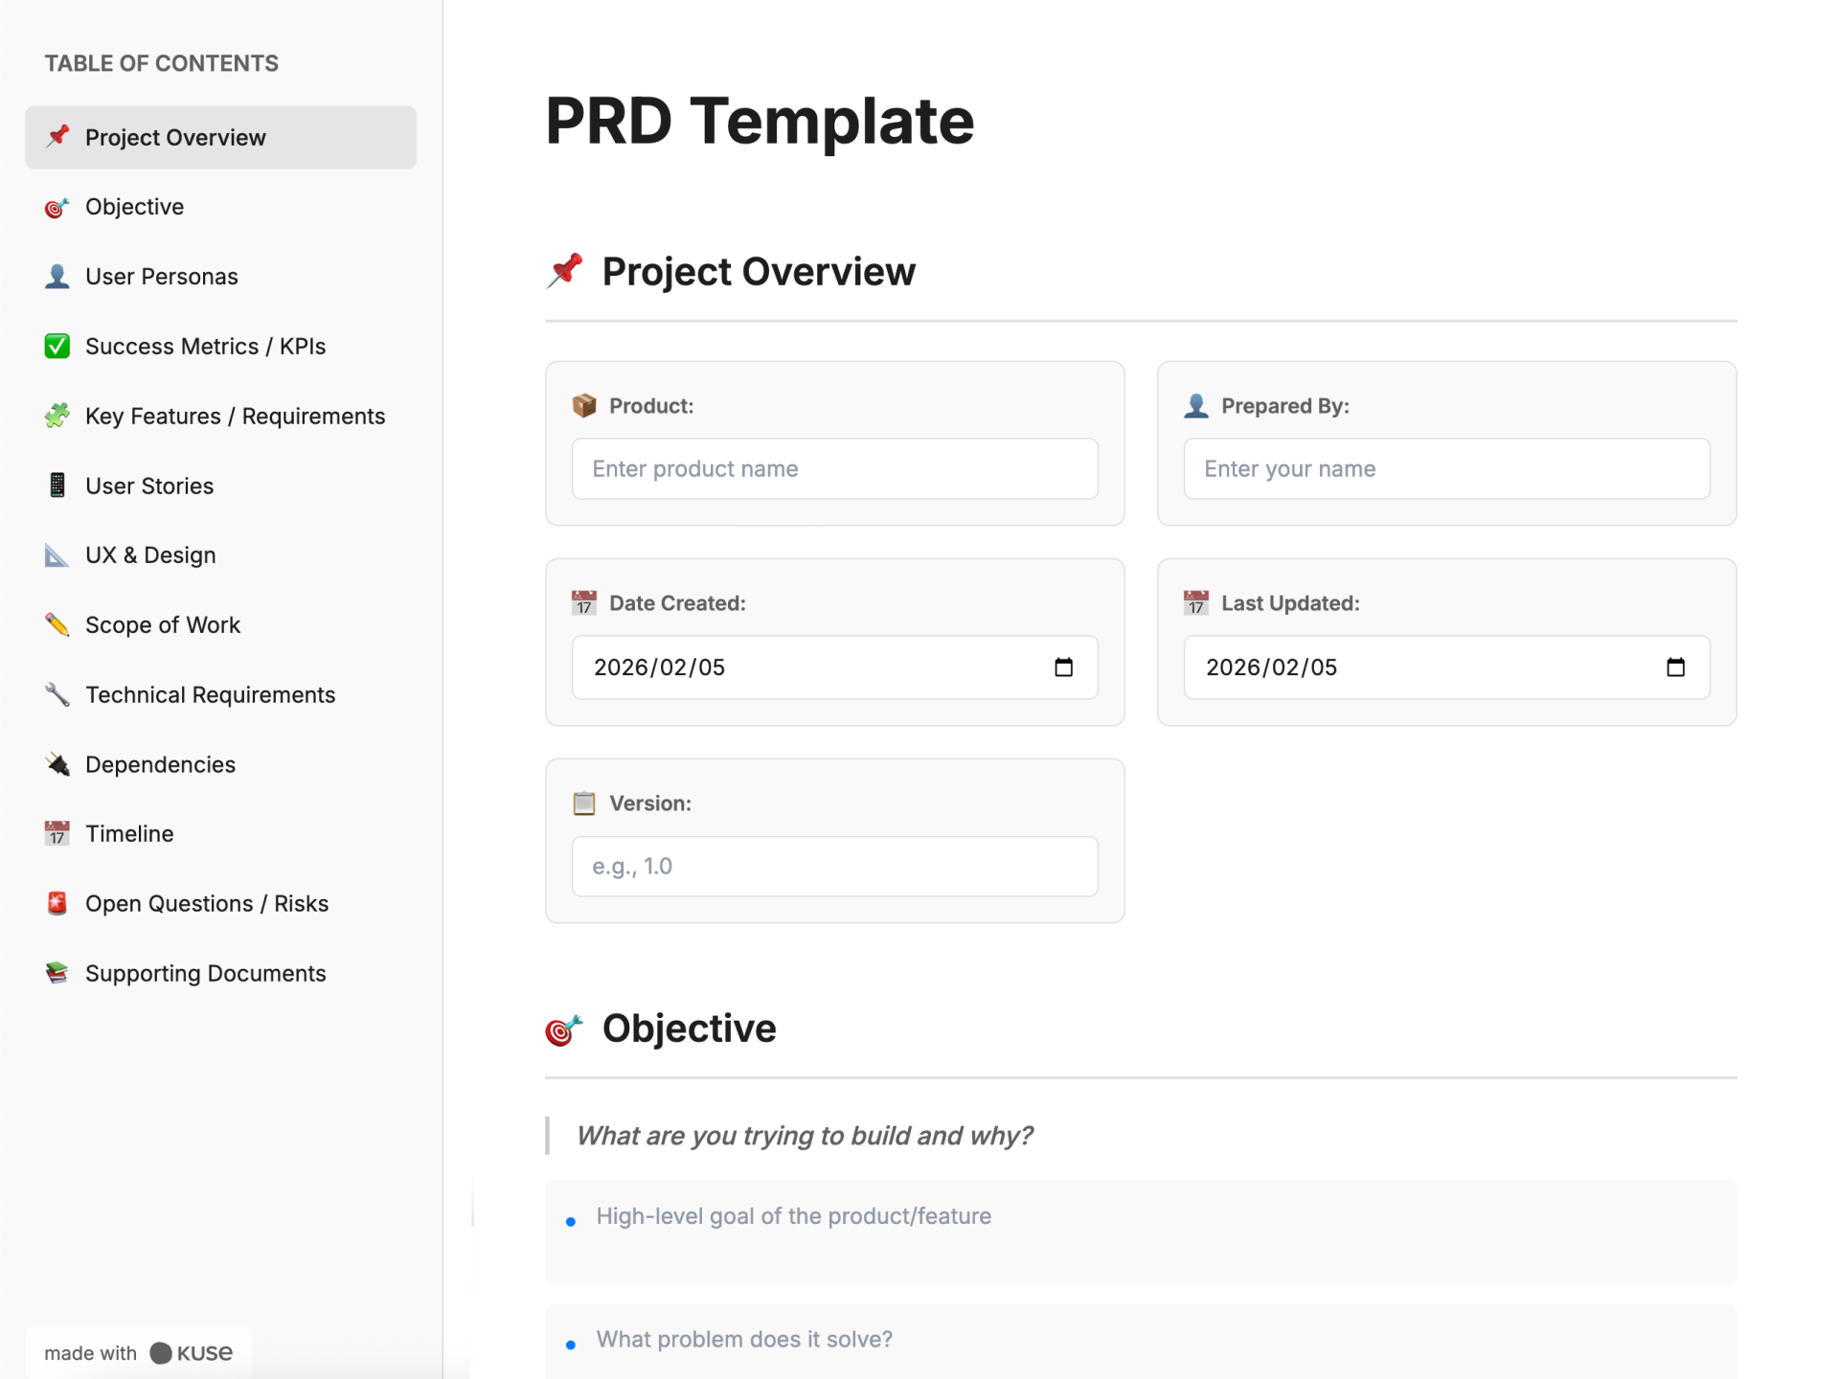
Task: Click the target icon next to Objective
Action: (57, 207)
